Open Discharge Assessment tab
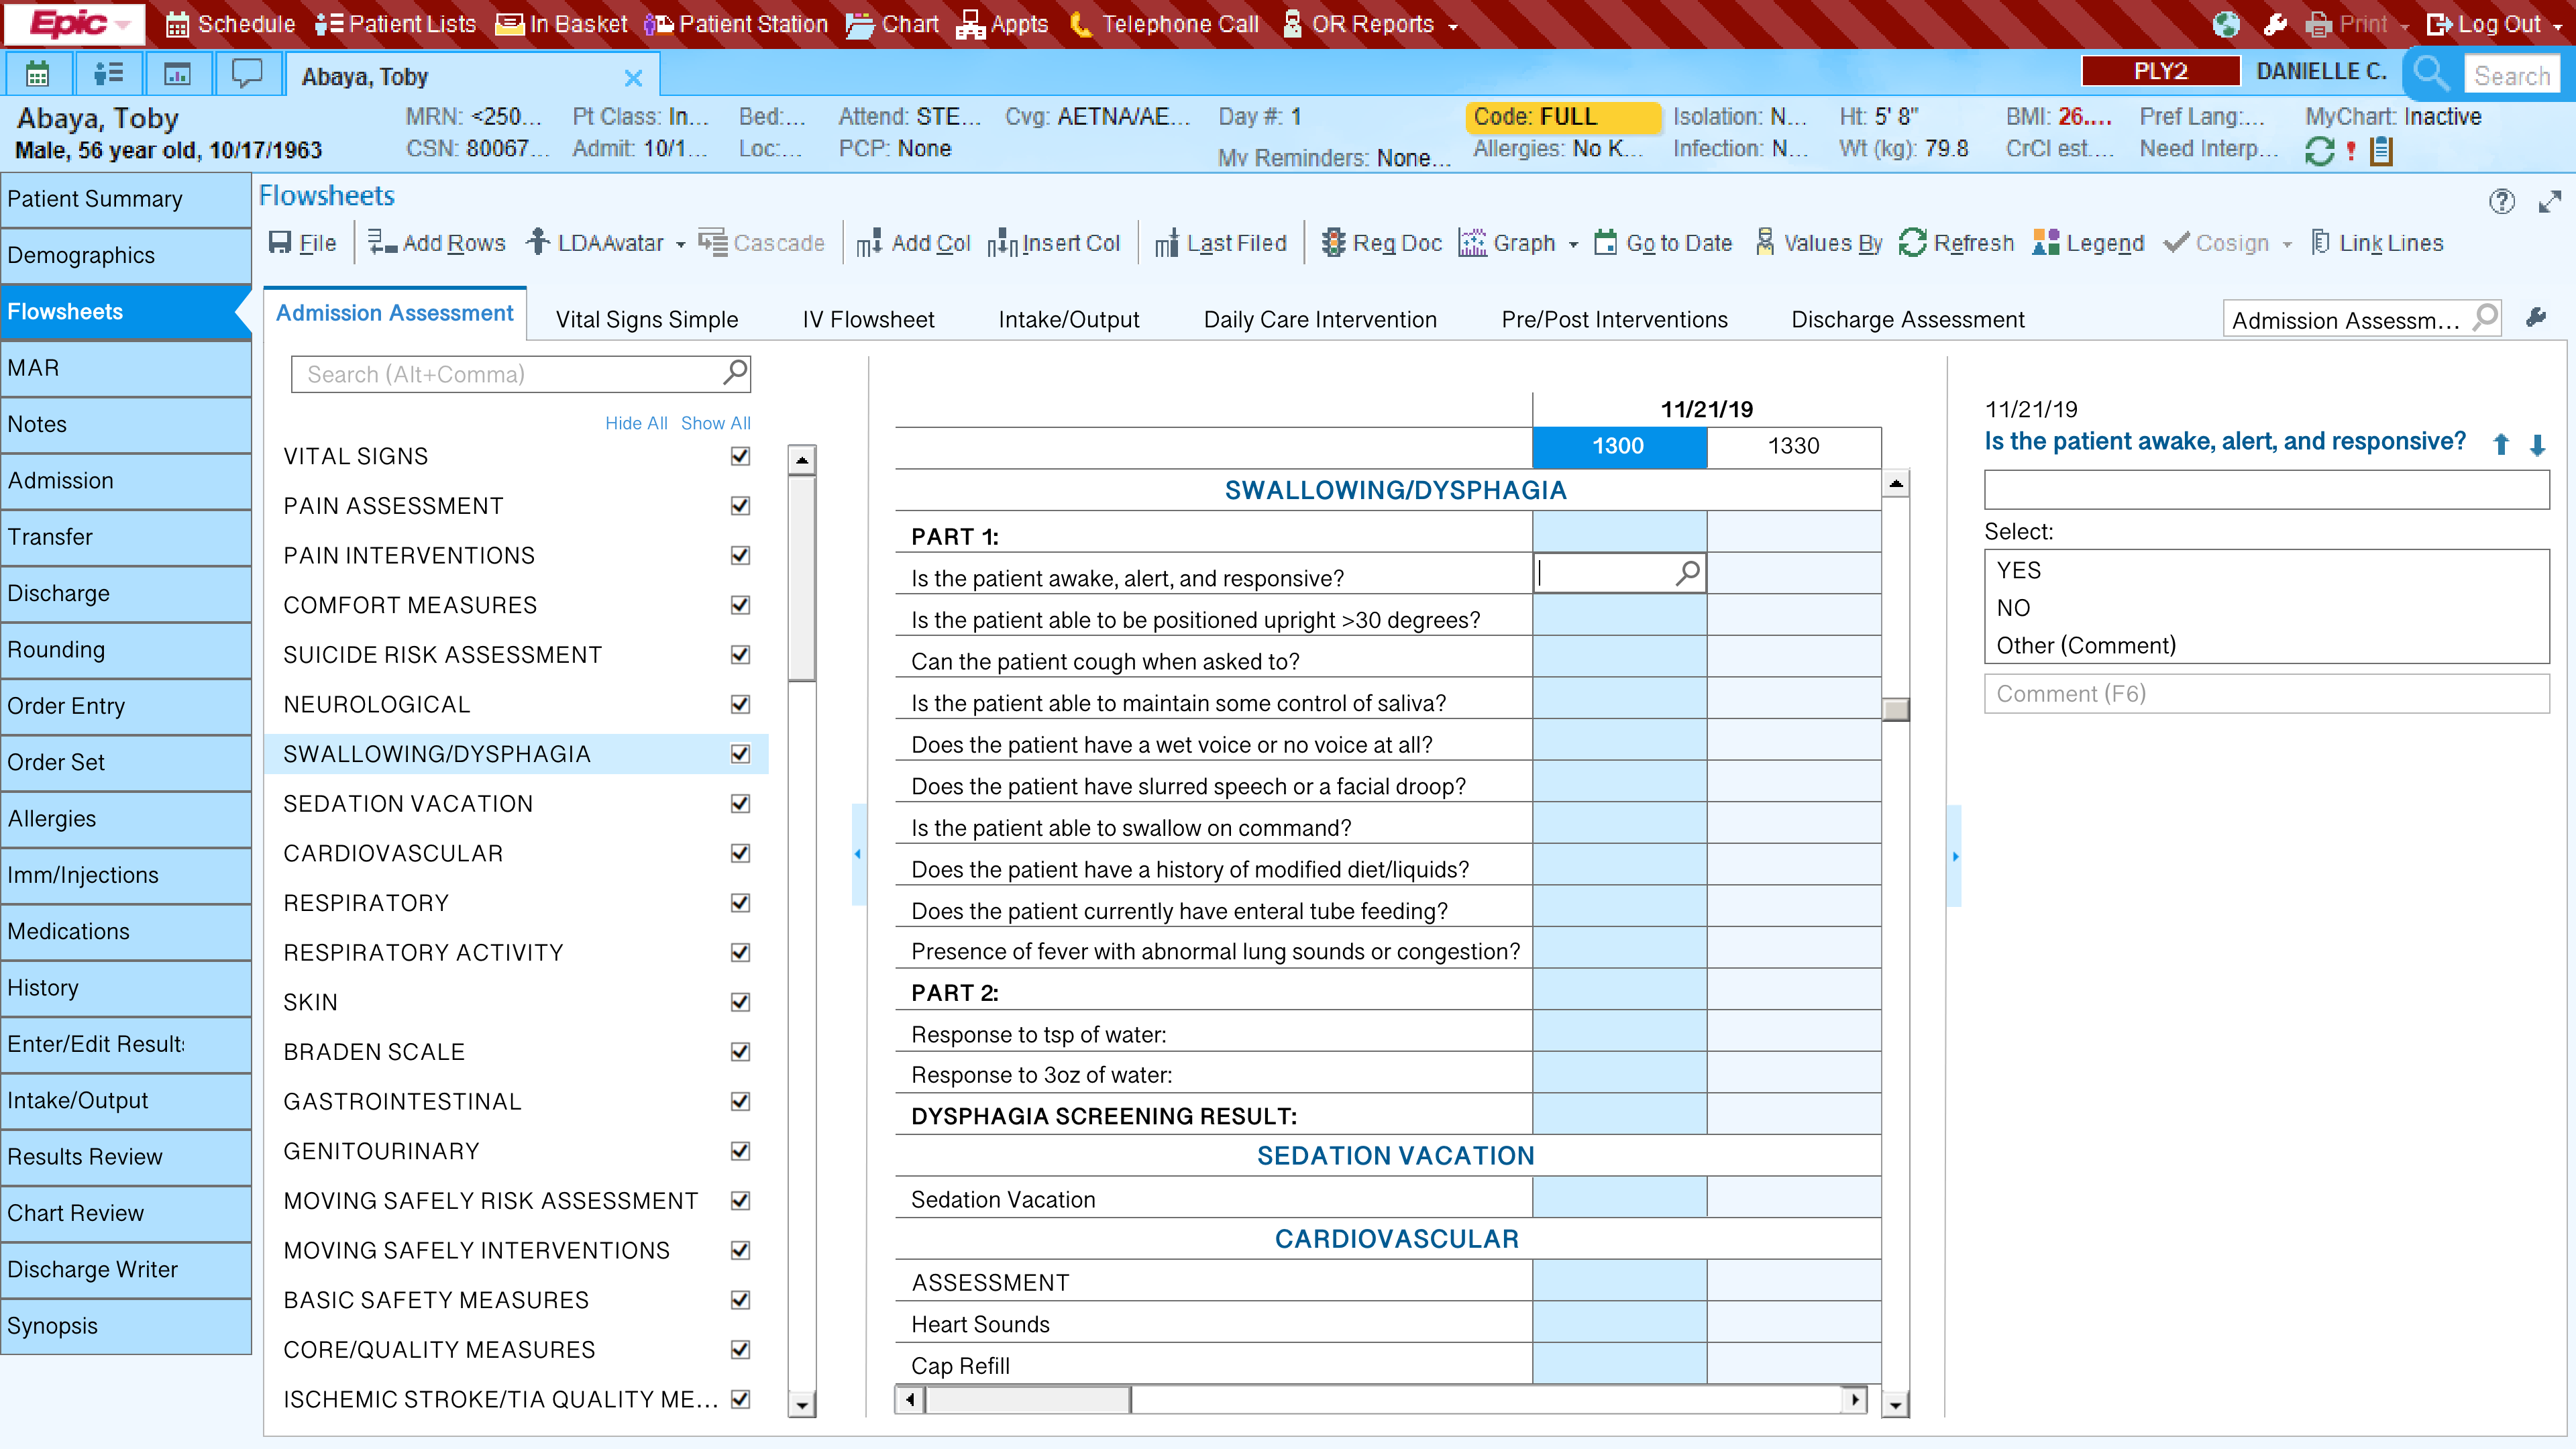Screen dimensions: 2576x1449 tap(1908, 319)
